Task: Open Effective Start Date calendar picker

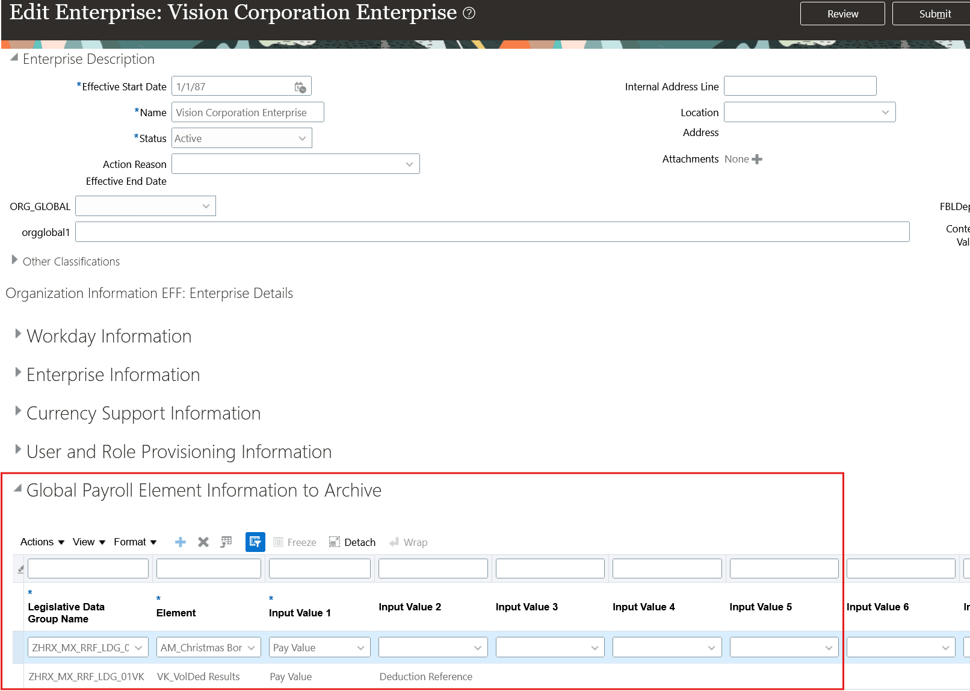Action: [x=300, y=87]
